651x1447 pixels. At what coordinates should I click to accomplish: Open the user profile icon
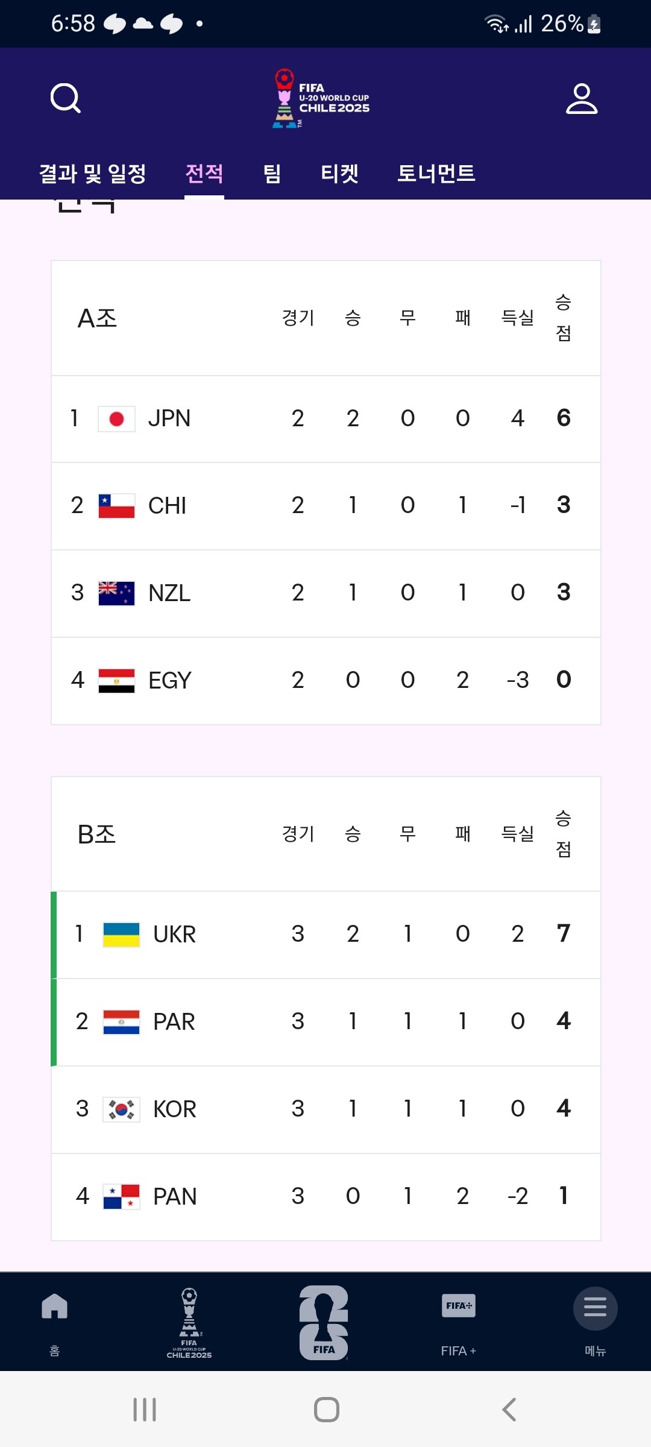[582, 99]
